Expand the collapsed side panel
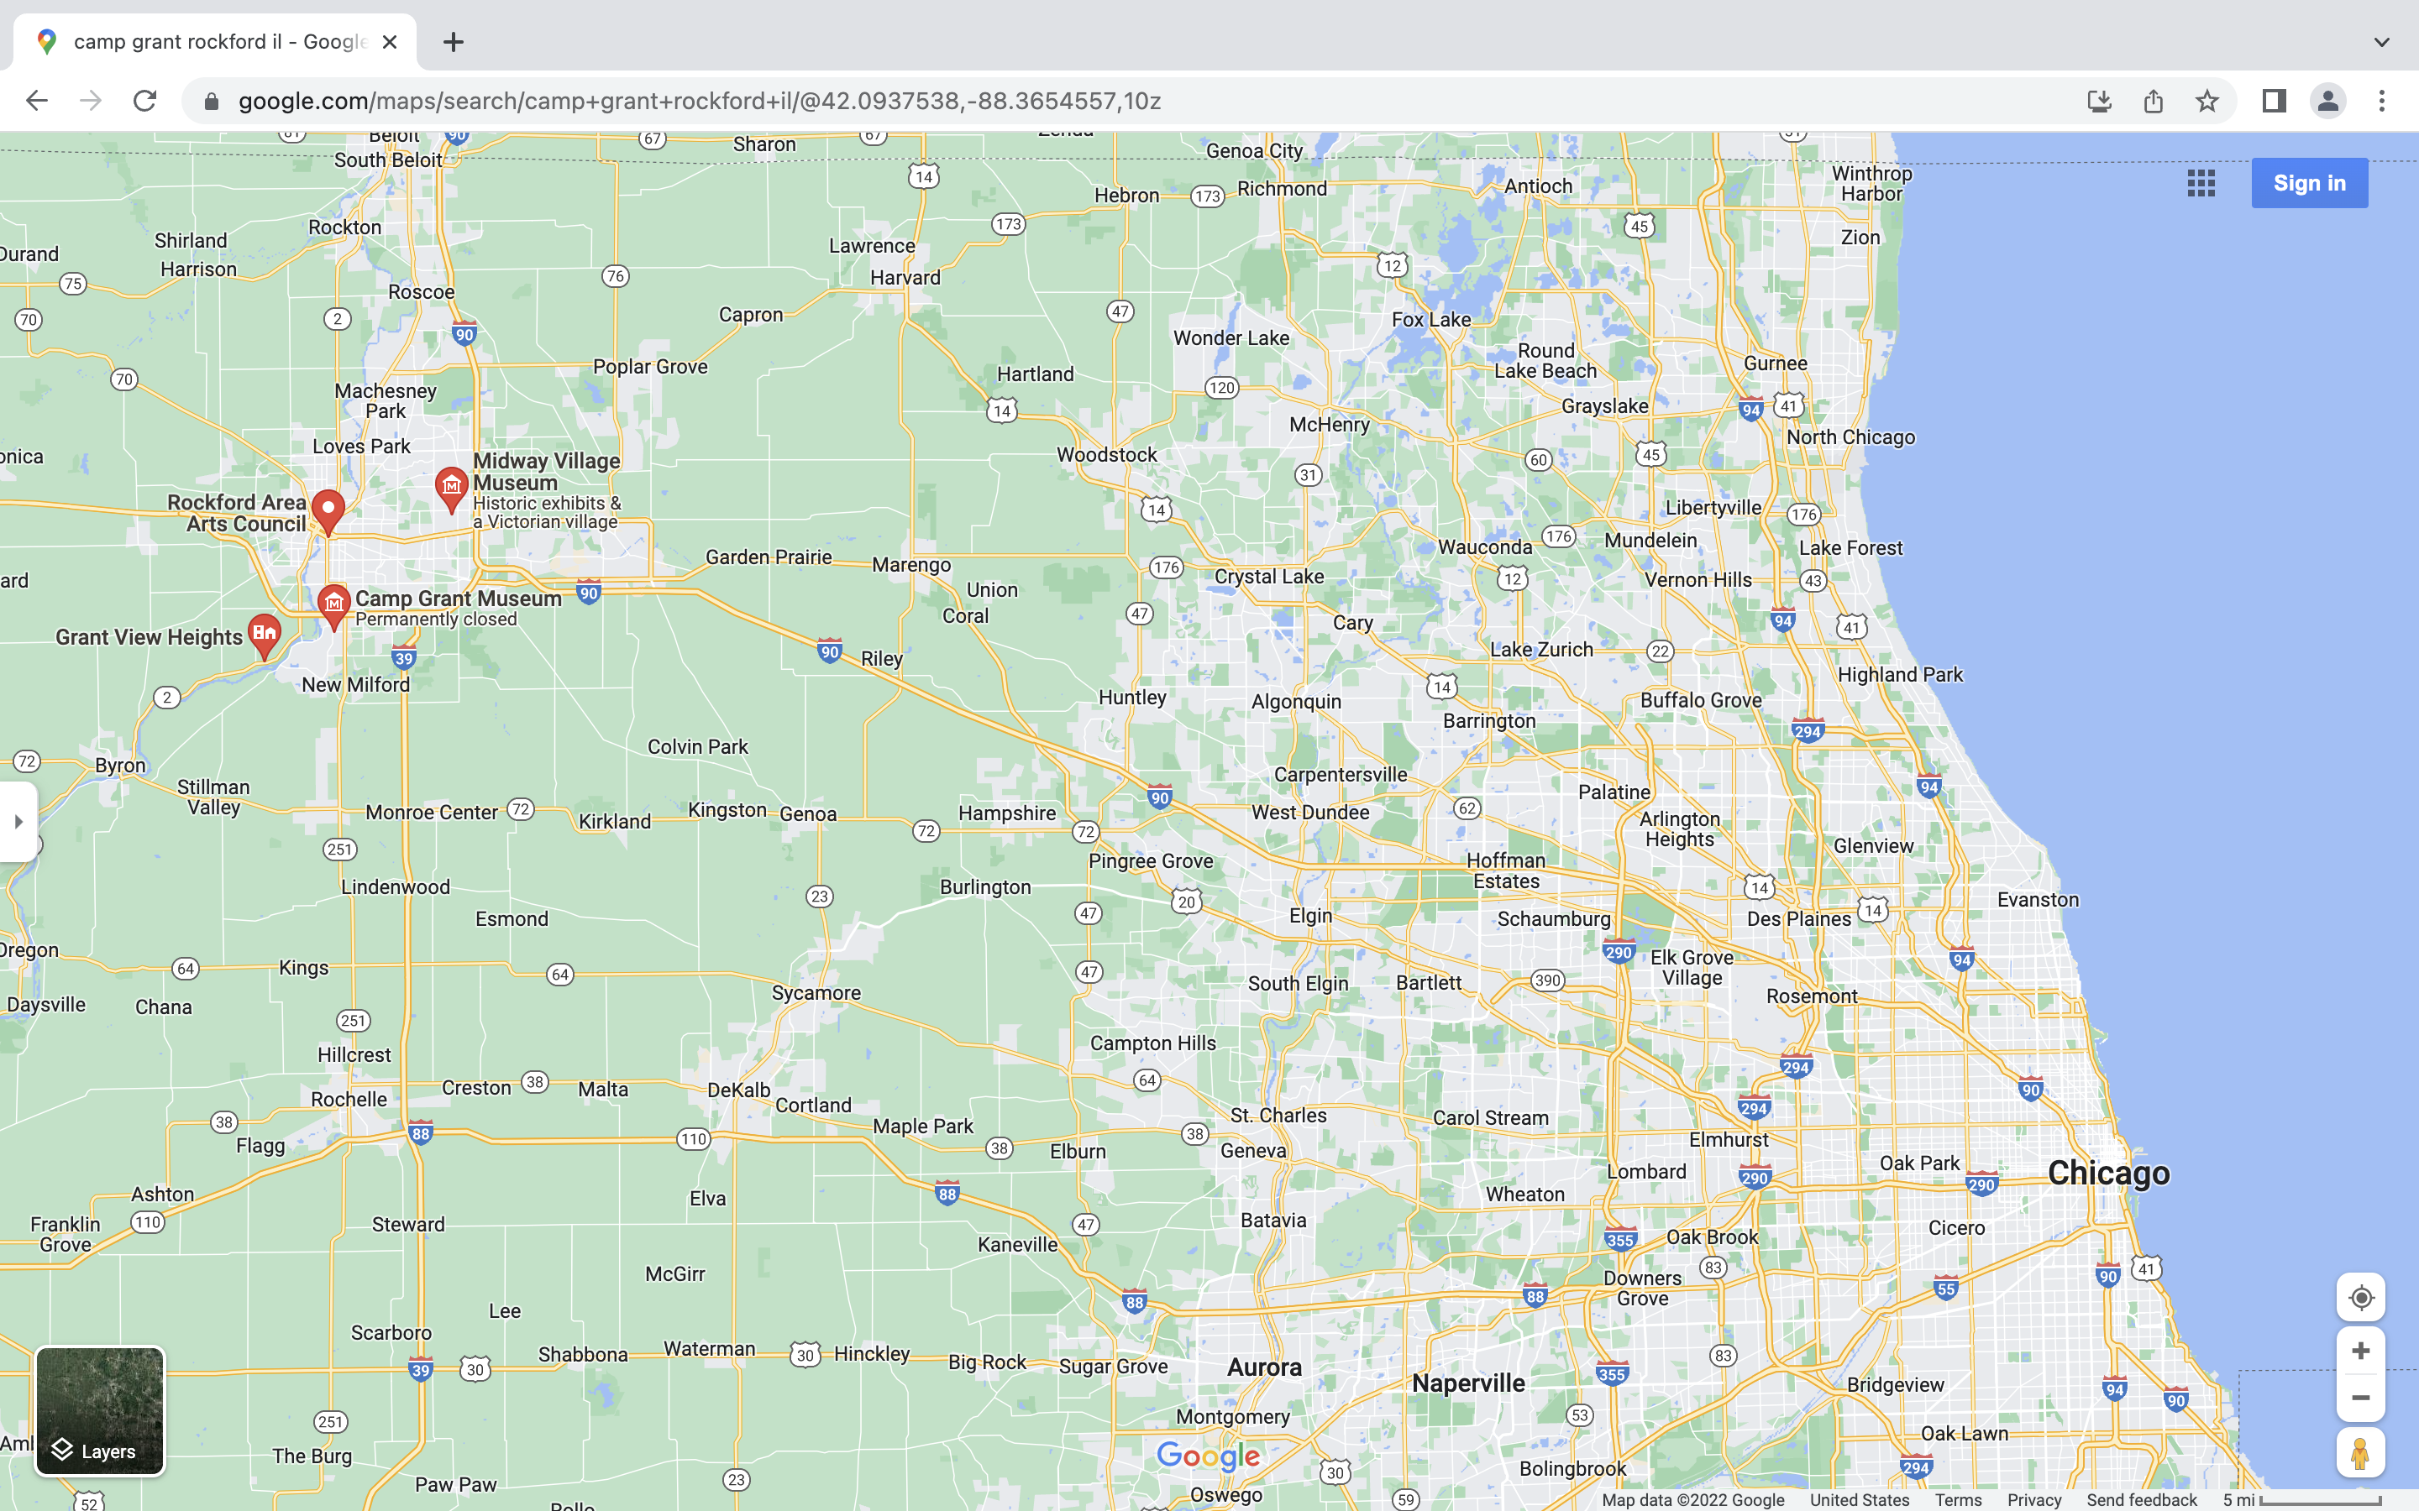 pos(18,822)
